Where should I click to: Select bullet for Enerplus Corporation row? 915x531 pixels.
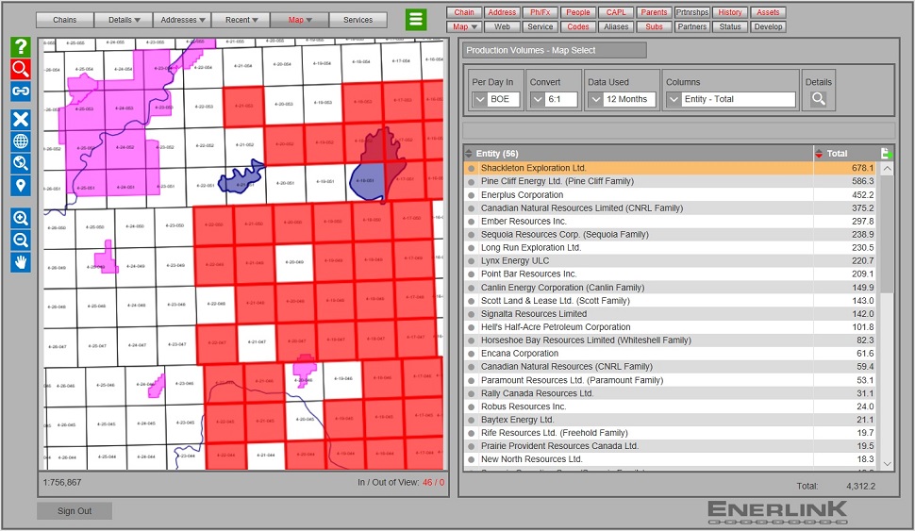coord(471,195)
